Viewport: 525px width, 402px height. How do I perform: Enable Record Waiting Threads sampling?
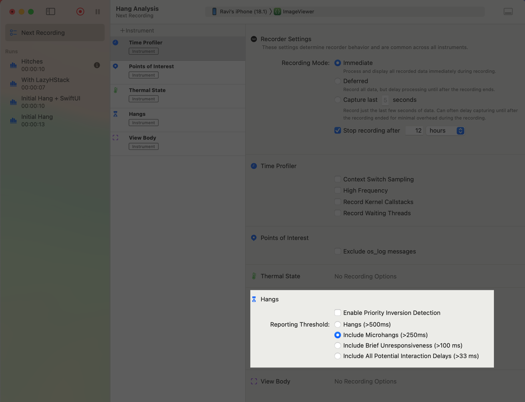pos(337,213)
